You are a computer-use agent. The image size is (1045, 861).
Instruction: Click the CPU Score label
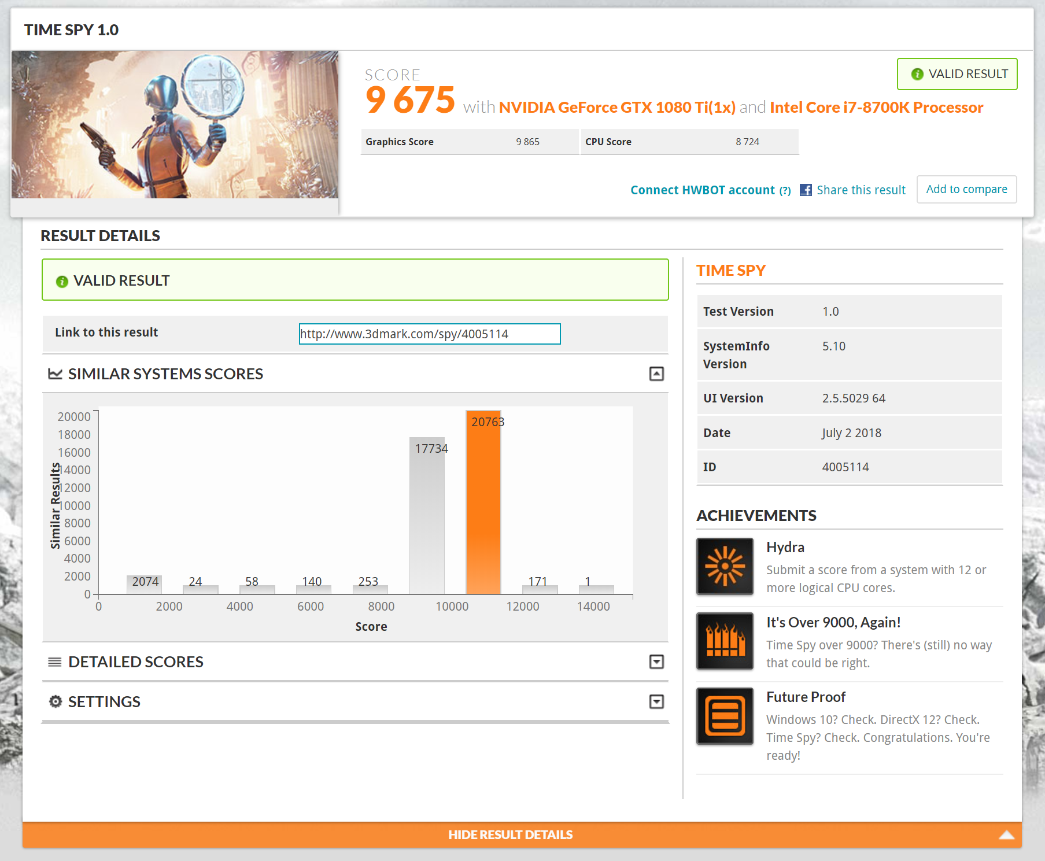(608, 142)
